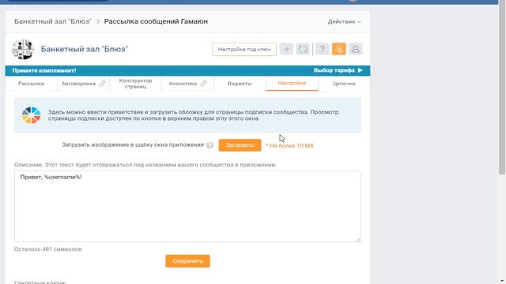
Task: Open the Банкетный зал "Блюз" breadcrumb link
Action: coord(53,21)
